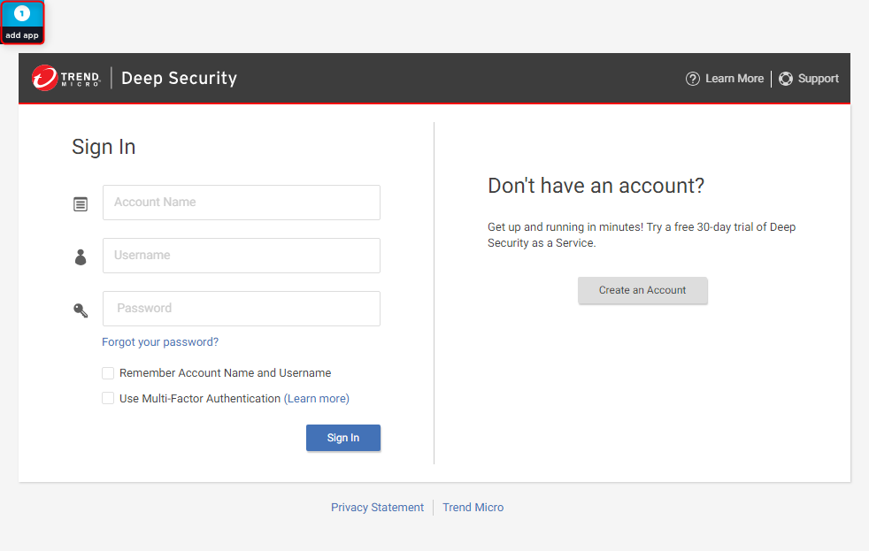Screen dimensions: 869x551
Task: Click the account name list icon
Action: point(81,204)
